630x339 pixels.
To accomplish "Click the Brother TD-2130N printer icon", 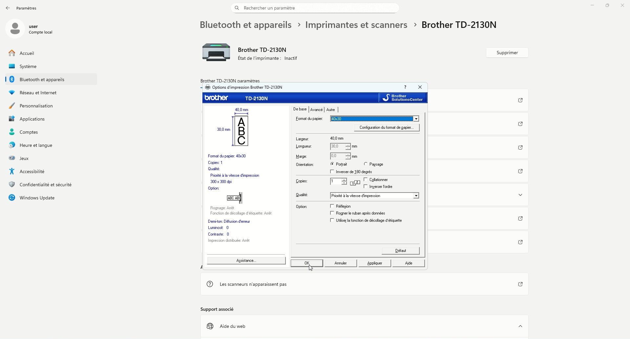I will [216, 52].
